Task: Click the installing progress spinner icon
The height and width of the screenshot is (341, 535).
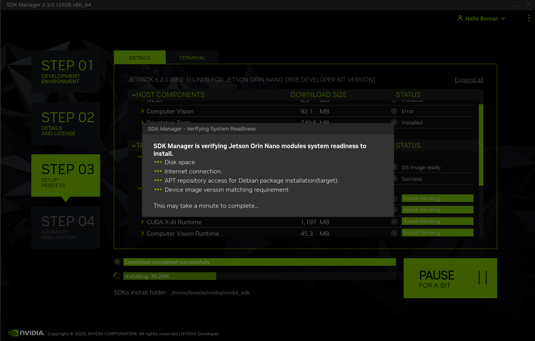Action: [117, 276]
